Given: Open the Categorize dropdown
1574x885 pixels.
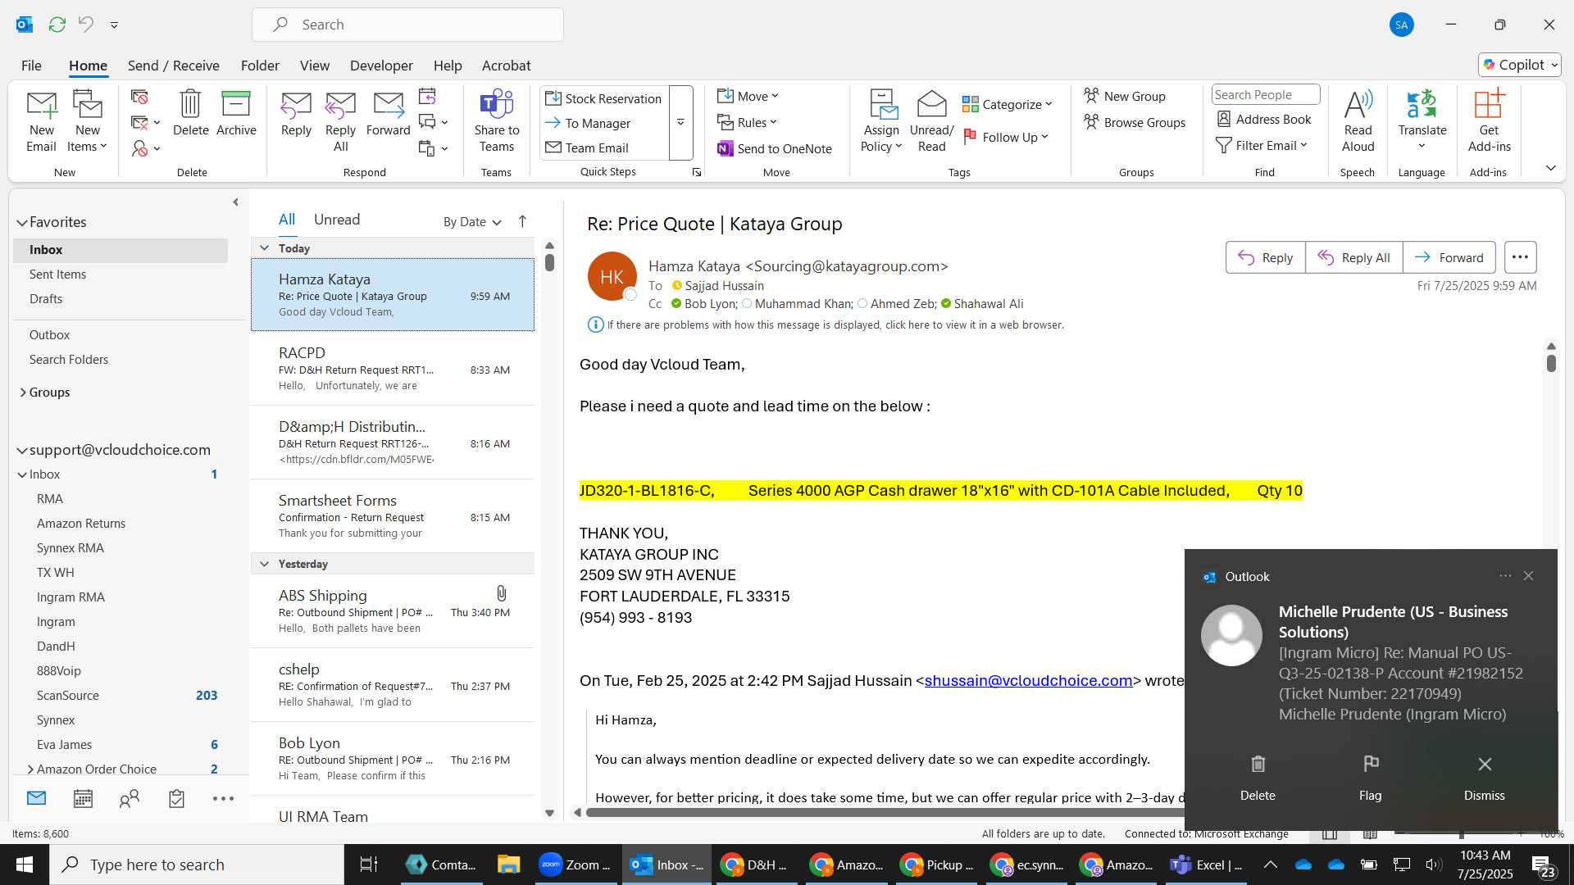Looking at the screenshot, I should (x=1007, y=104).
